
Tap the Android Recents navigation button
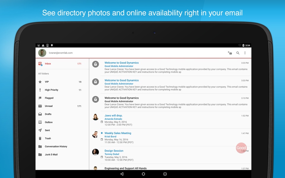click(165, 174)
